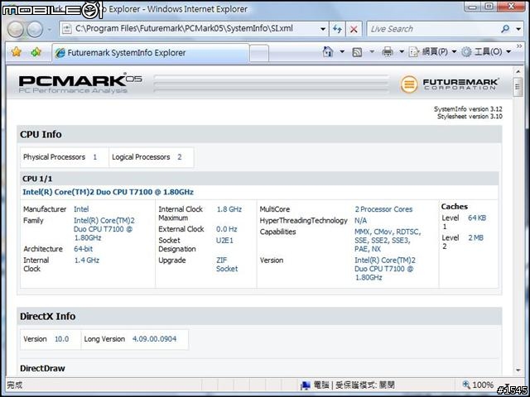Click the PCMARK05 logo
This screenshot has height=397, width=530.
(x=80, y=83)
